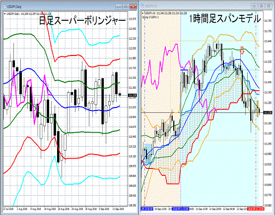Viewport: 275px width, 215px height.
Task: Select the middle blue-highlighted date on H1 axis
Action: point(181,209)
